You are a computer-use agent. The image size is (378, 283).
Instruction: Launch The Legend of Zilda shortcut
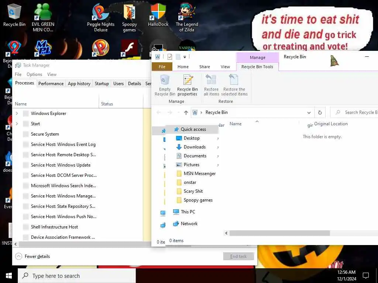(x=187, y=17)
